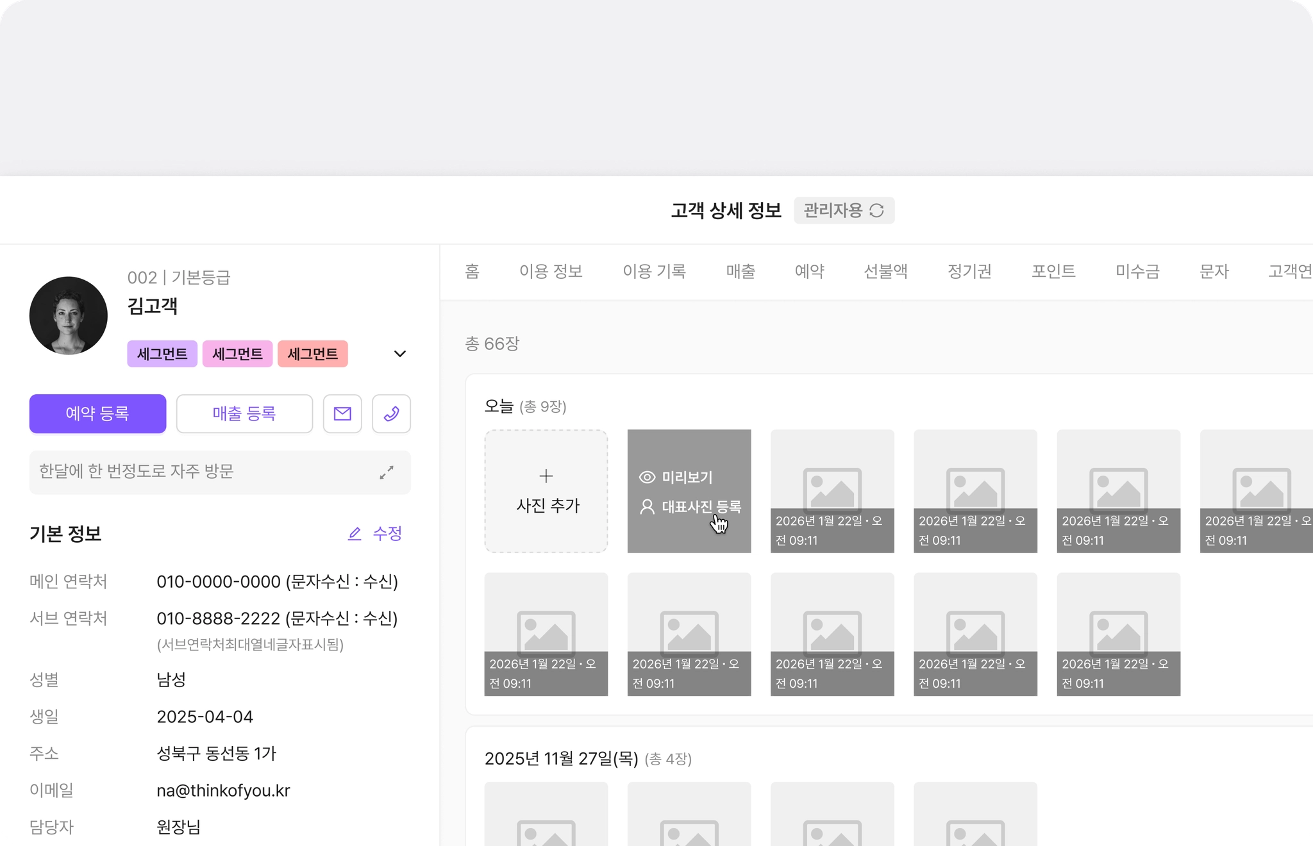1313x846 pixels.
Task: Open first photo thumbnail under 2025년 11월 27일
Action: [x=546, y=815]
